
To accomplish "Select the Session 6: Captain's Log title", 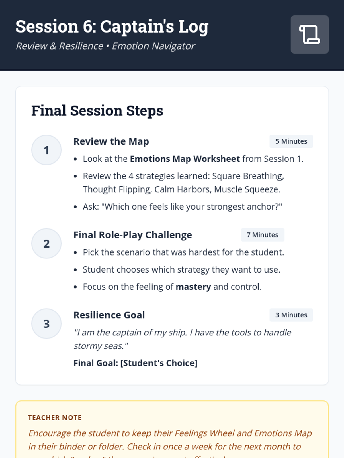I will (x=112, y=27).
